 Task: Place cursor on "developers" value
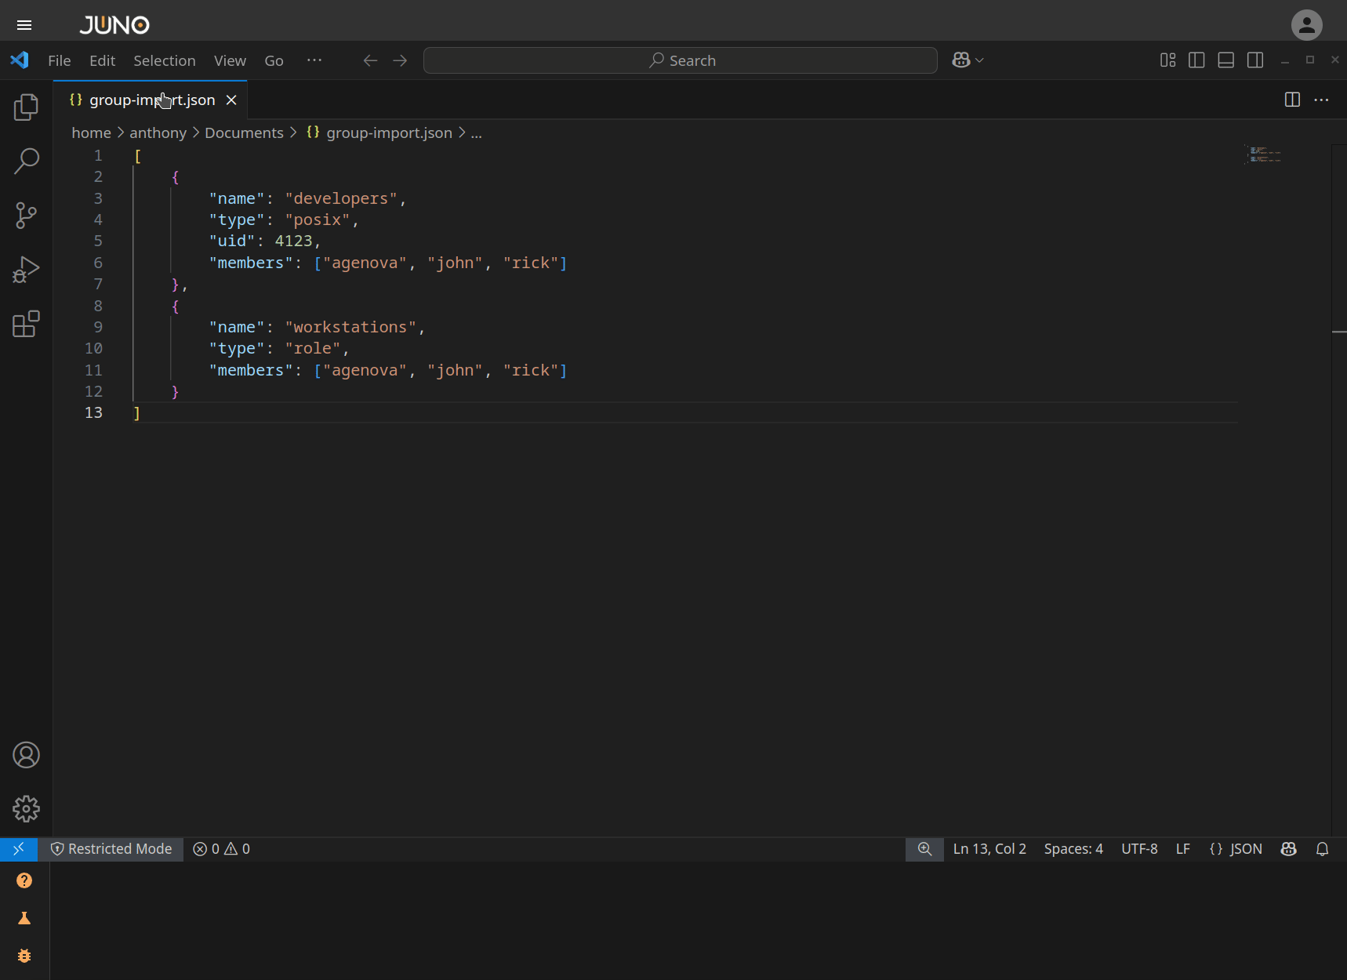[x=341, y=198]
